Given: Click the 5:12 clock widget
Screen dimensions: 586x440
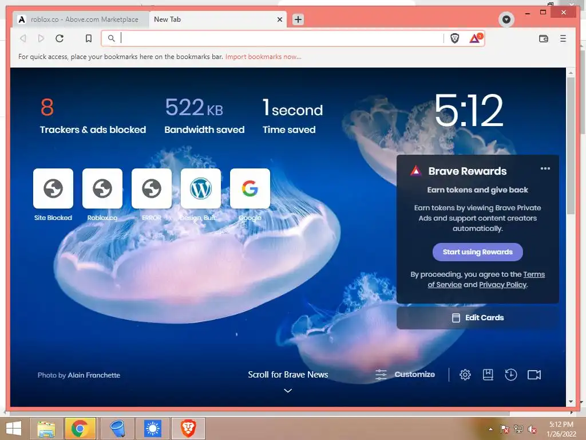Looking at the screenshot, I should tap(469, 110).
